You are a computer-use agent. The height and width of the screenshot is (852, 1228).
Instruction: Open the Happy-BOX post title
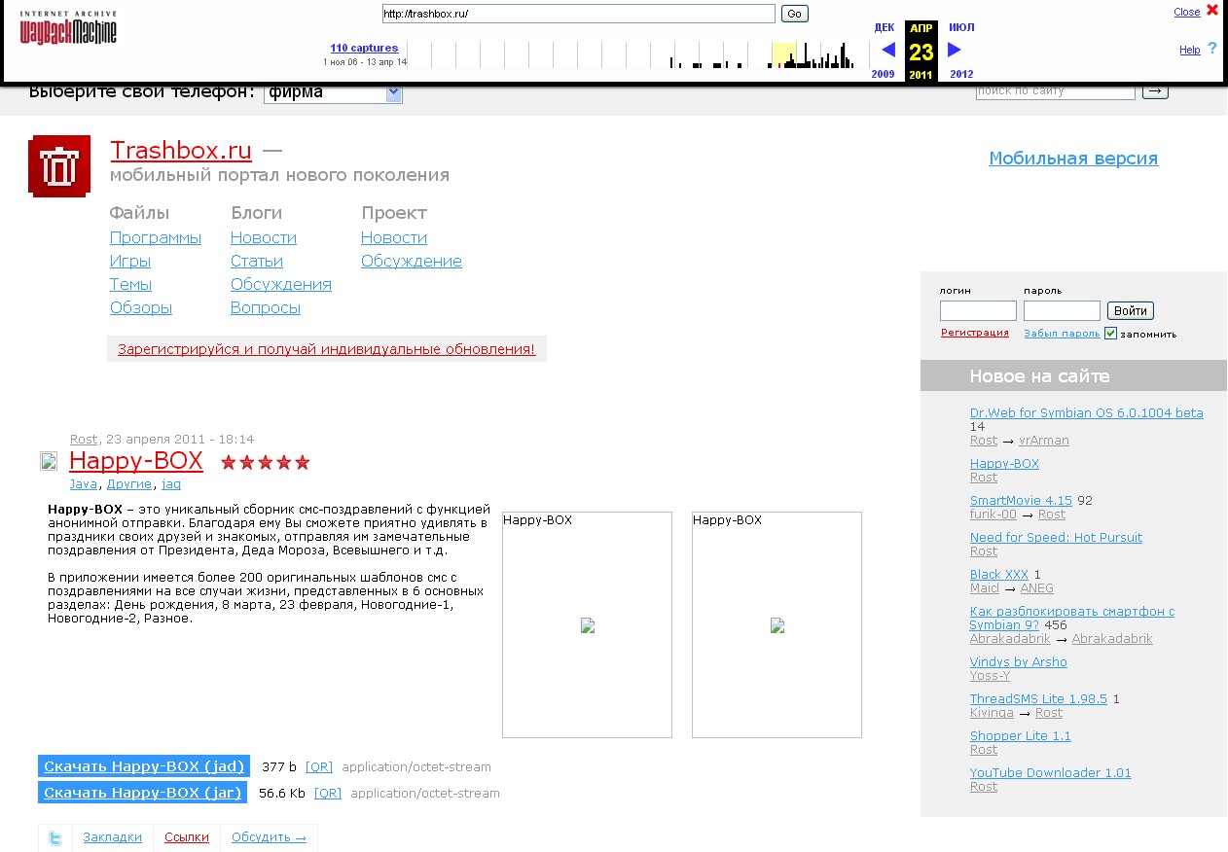(x=136, y=461)
